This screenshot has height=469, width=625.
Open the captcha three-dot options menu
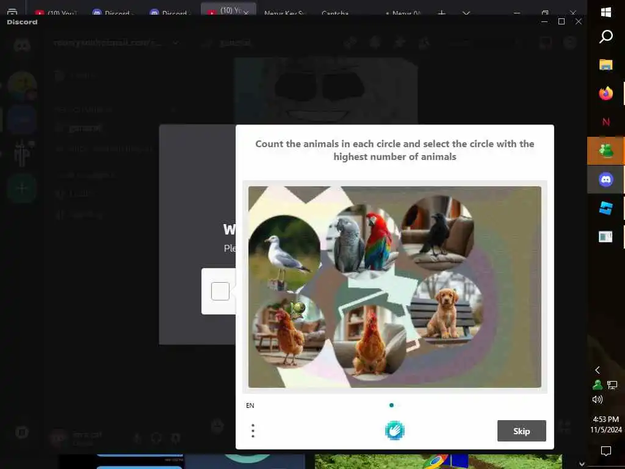(x=253, y=431)
